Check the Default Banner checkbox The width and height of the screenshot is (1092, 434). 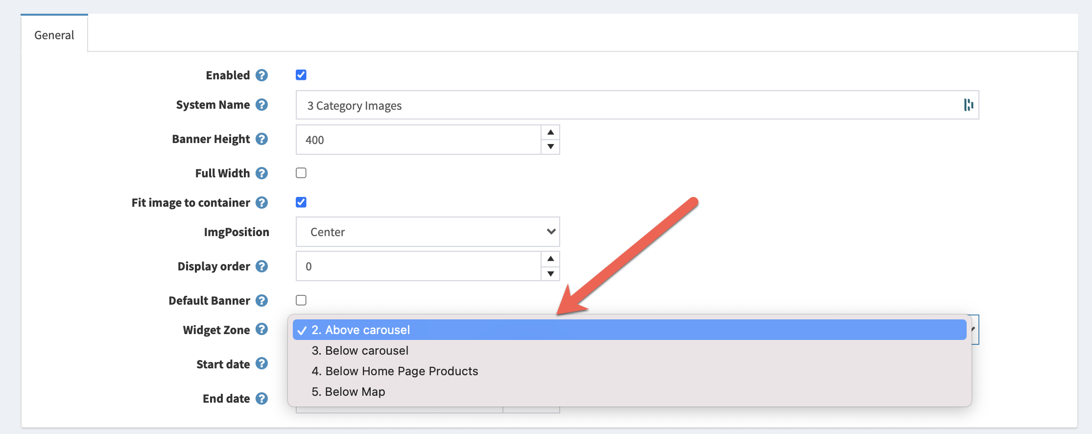click(301, 300)
